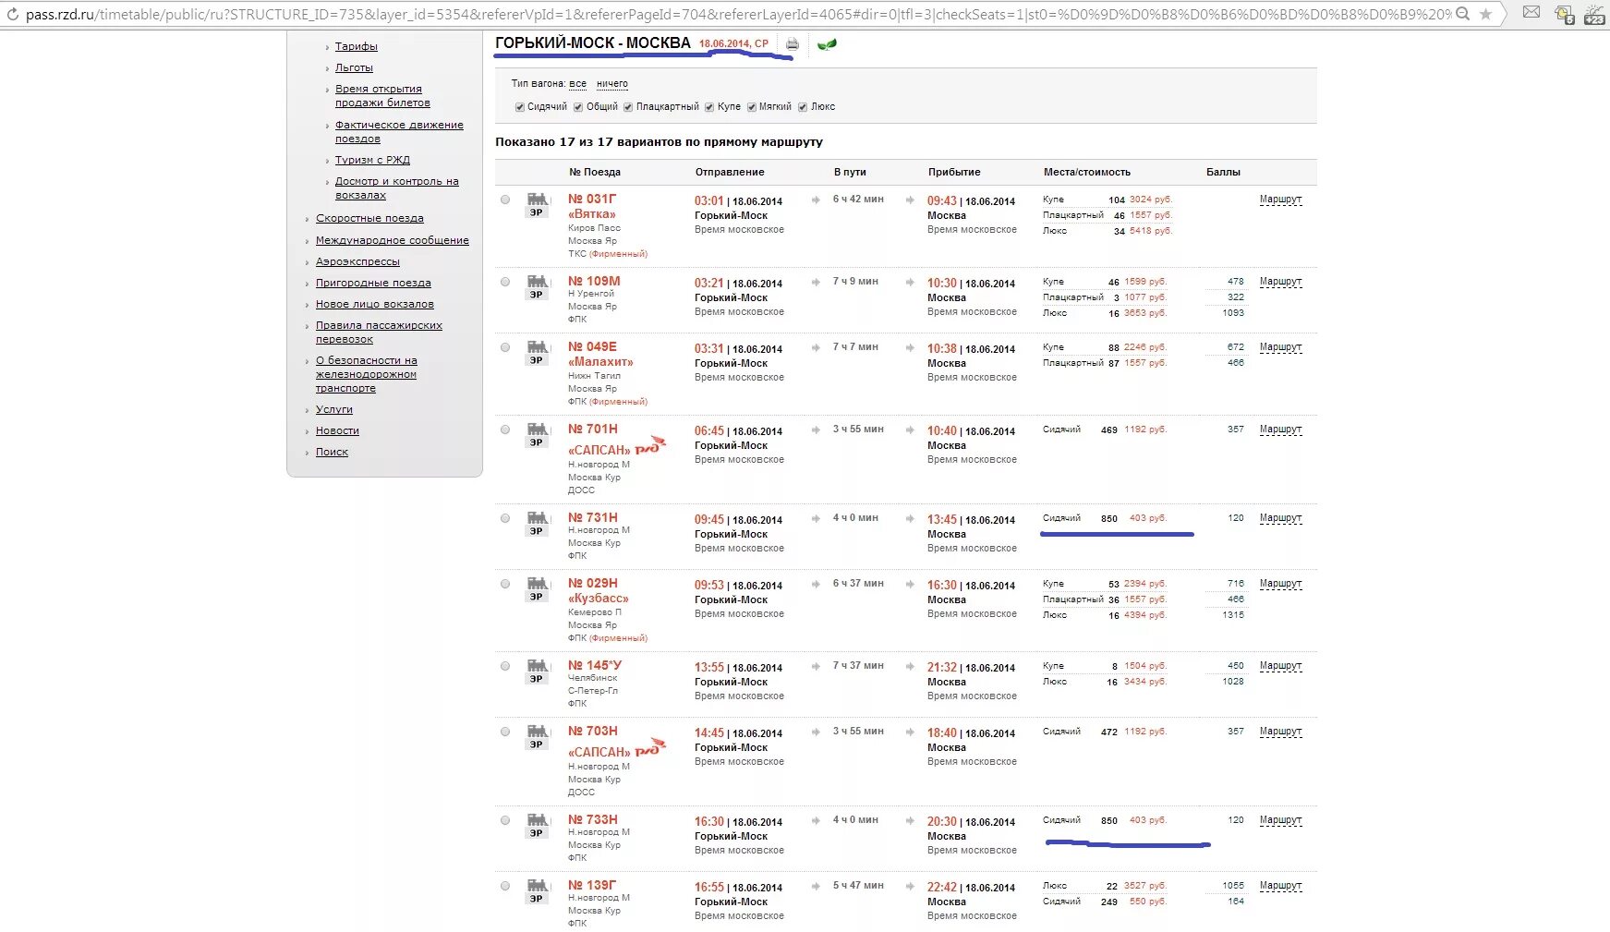Open the mail envelope extension icon
This screenshot has height=932, width=1610.
[1531, 13]
